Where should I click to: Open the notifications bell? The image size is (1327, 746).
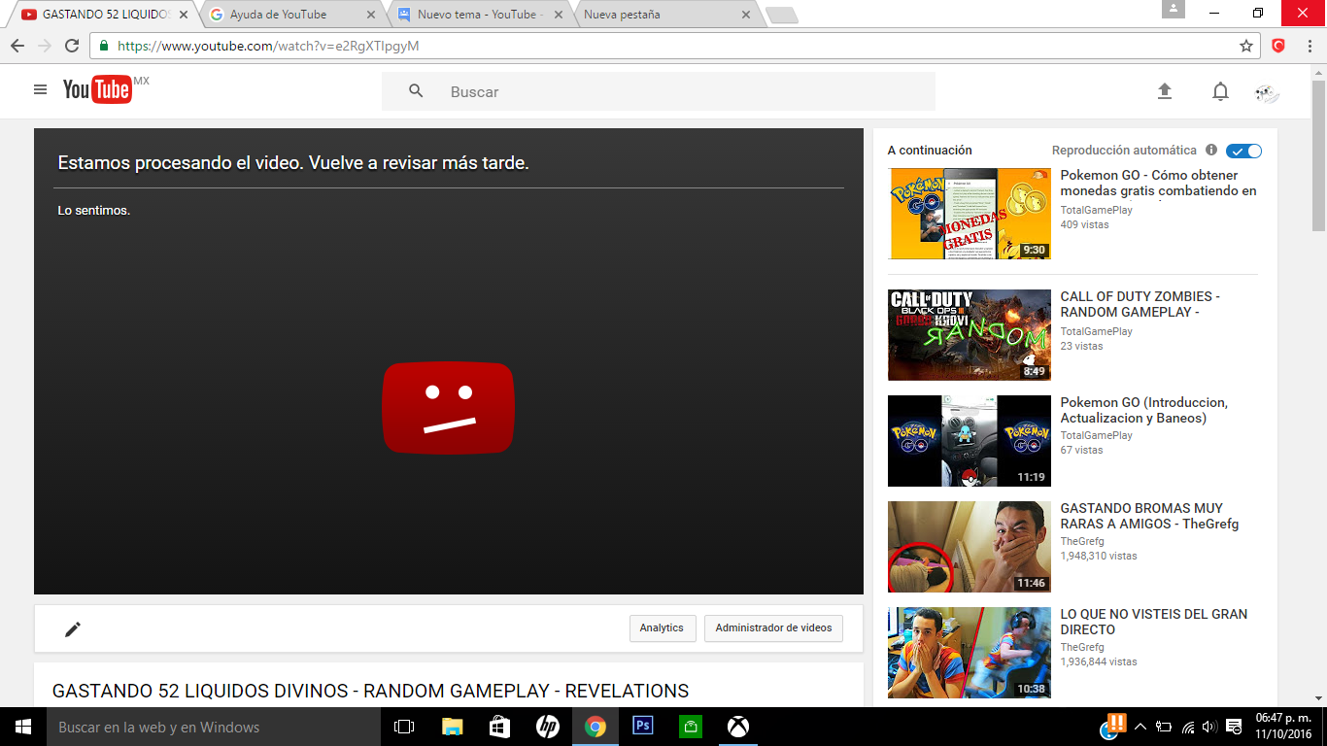1220,91
